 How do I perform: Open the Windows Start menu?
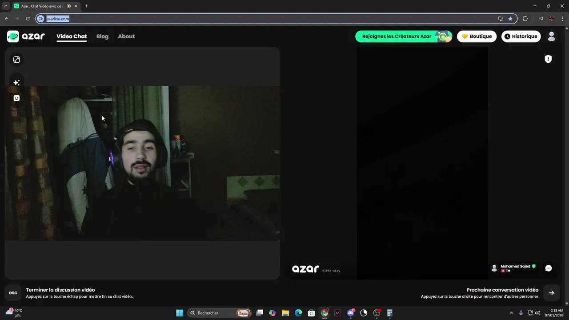click(180, 313)
